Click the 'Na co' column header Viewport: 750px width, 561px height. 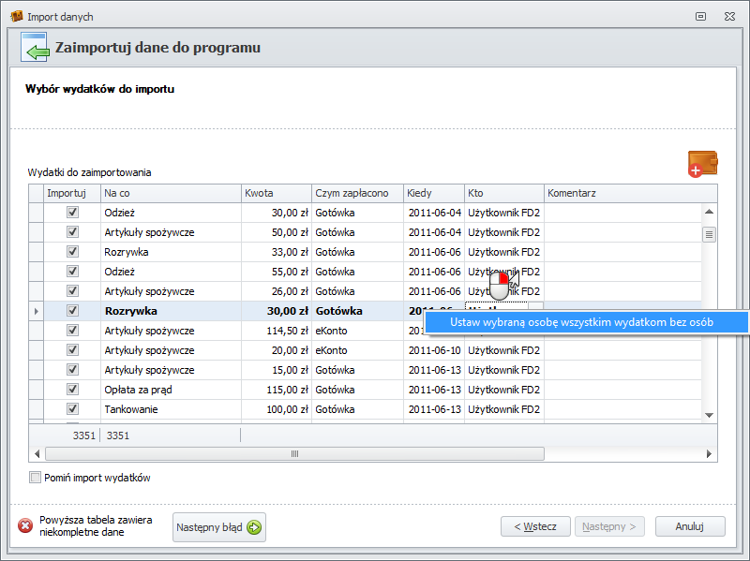pyautogui.click(x=170, y=193)
